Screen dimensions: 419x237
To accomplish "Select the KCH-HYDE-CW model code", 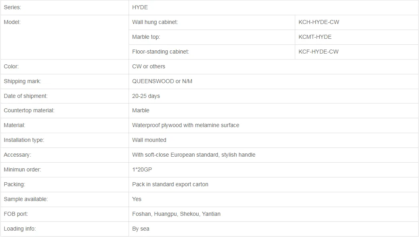I will [318, 22].
